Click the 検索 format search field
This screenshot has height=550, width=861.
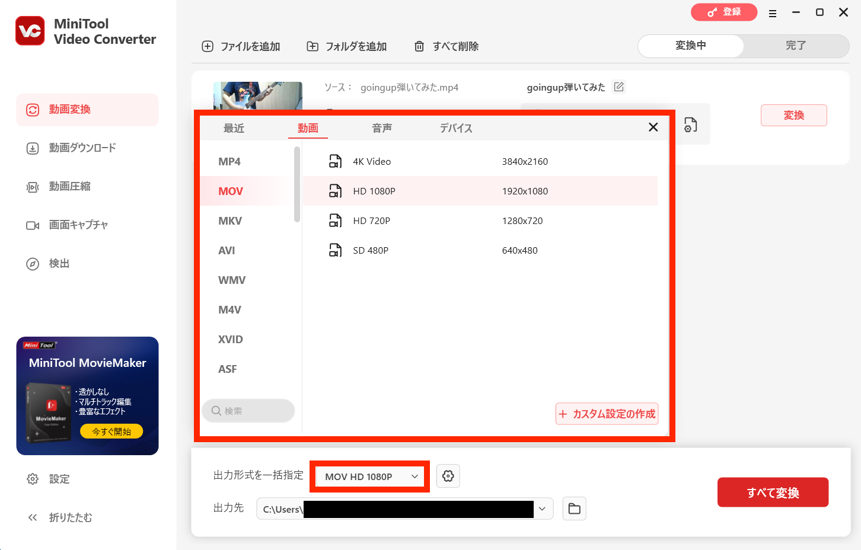[248, 411]
